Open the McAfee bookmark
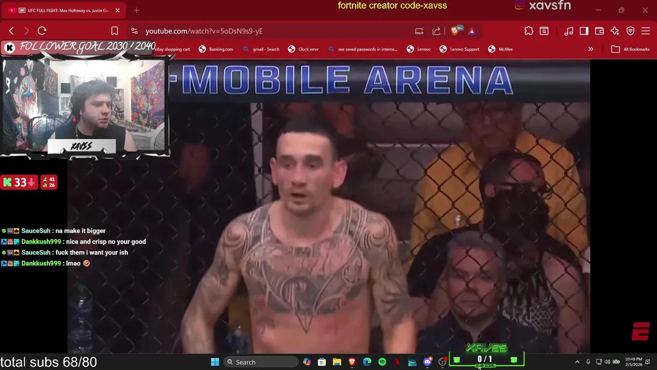 (x=500, y=49)
